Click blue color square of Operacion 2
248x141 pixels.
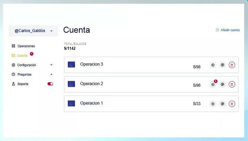pos(71,84)
